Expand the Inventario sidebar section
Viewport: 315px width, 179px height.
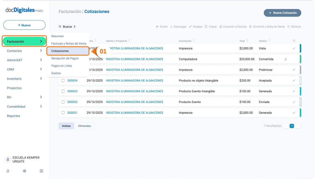click(x=41, y=79)
